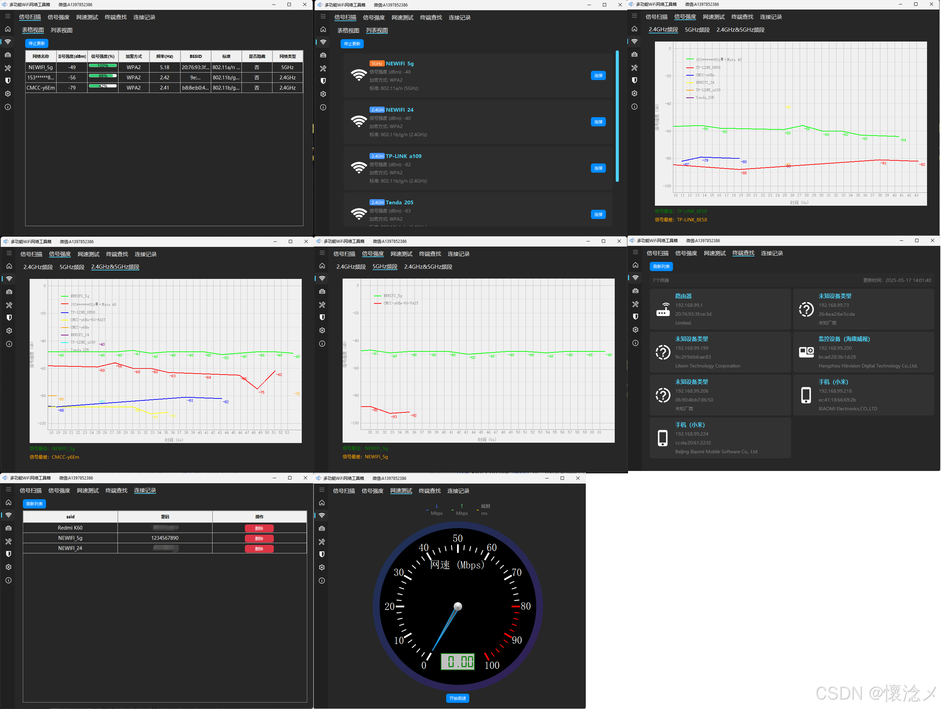The image size is (941, 709).
Task: Switch to 列表视图 tab above the network table
Action: pos(61,30)
